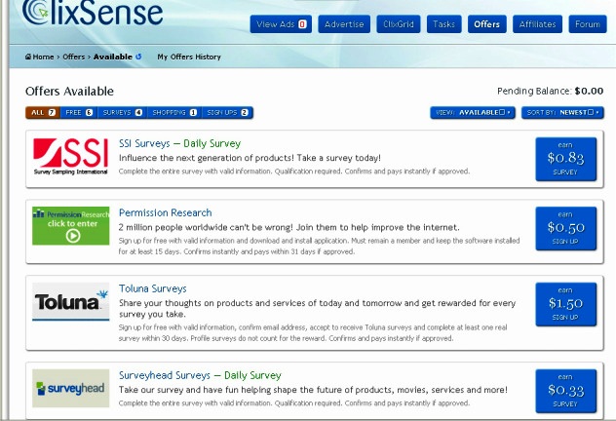Click the Permission Research play image
616x421 pixels.
click(x=70, y=226)
